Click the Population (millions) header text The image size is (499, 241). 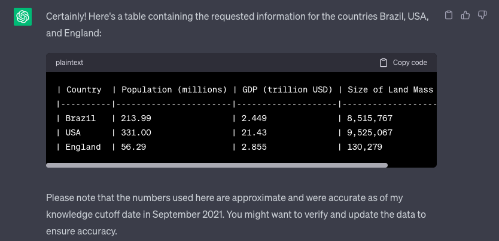point(174,90)
